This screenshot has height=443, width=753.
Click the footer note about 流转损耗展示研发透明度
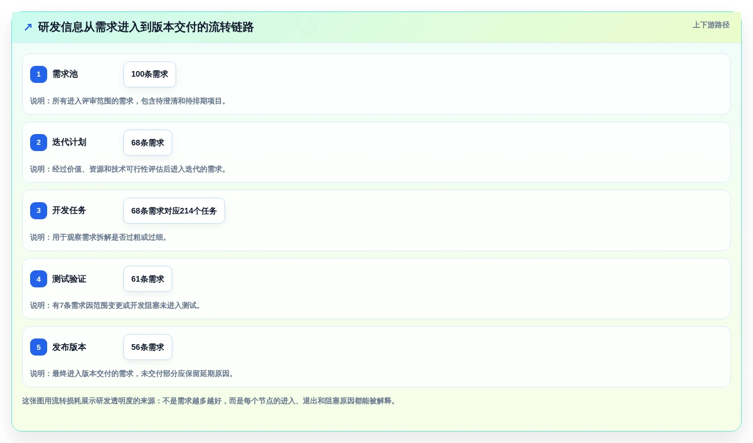point(210,401)
